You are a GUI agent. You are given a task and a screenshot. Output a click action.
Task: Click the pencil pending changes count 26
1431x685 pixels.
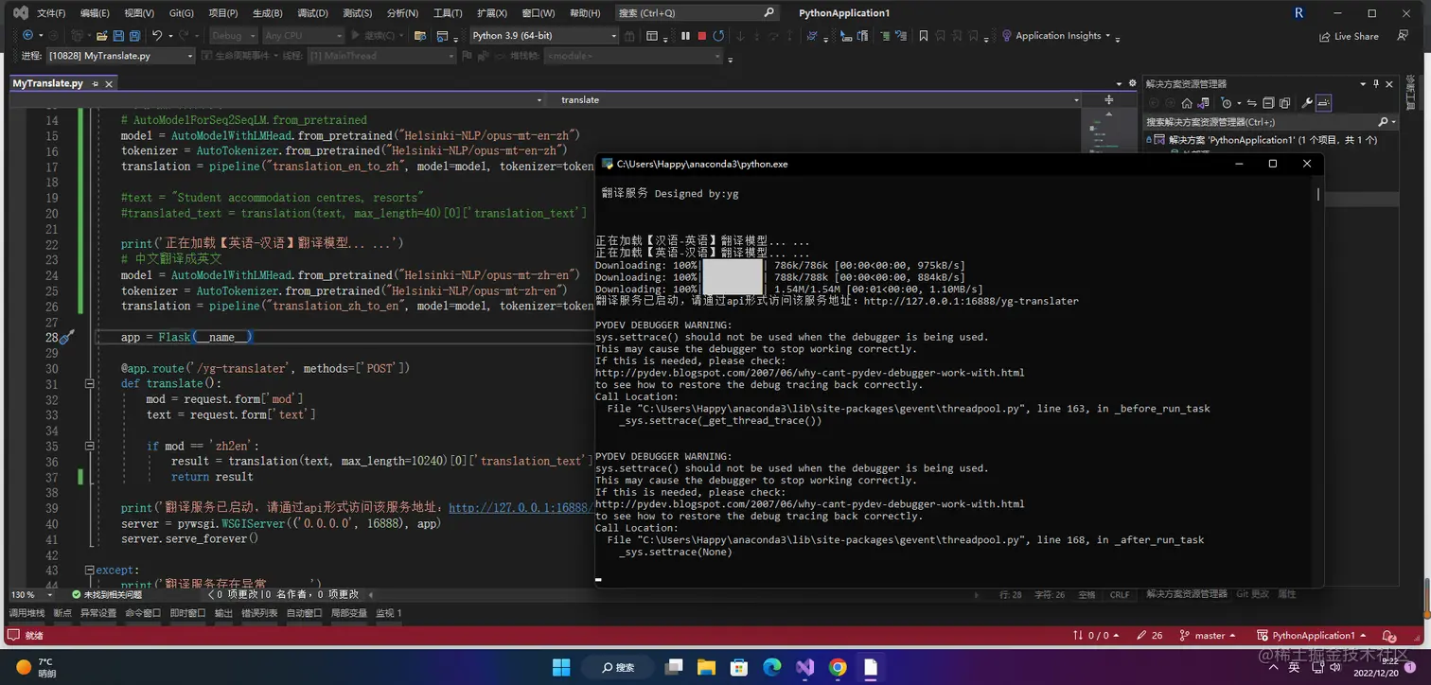(x=1150, y=636)
